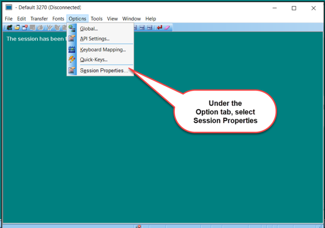Image resolution: width=325 pixels, height=228 pixels.
Task: Open API Settings... menu entry
Action: point(95,39)
